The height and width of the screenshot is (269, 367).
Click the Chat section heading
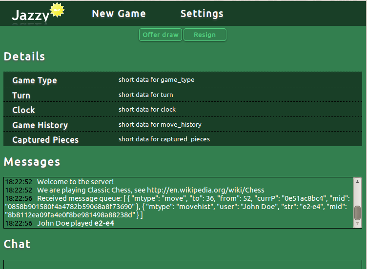coord(17,244)
